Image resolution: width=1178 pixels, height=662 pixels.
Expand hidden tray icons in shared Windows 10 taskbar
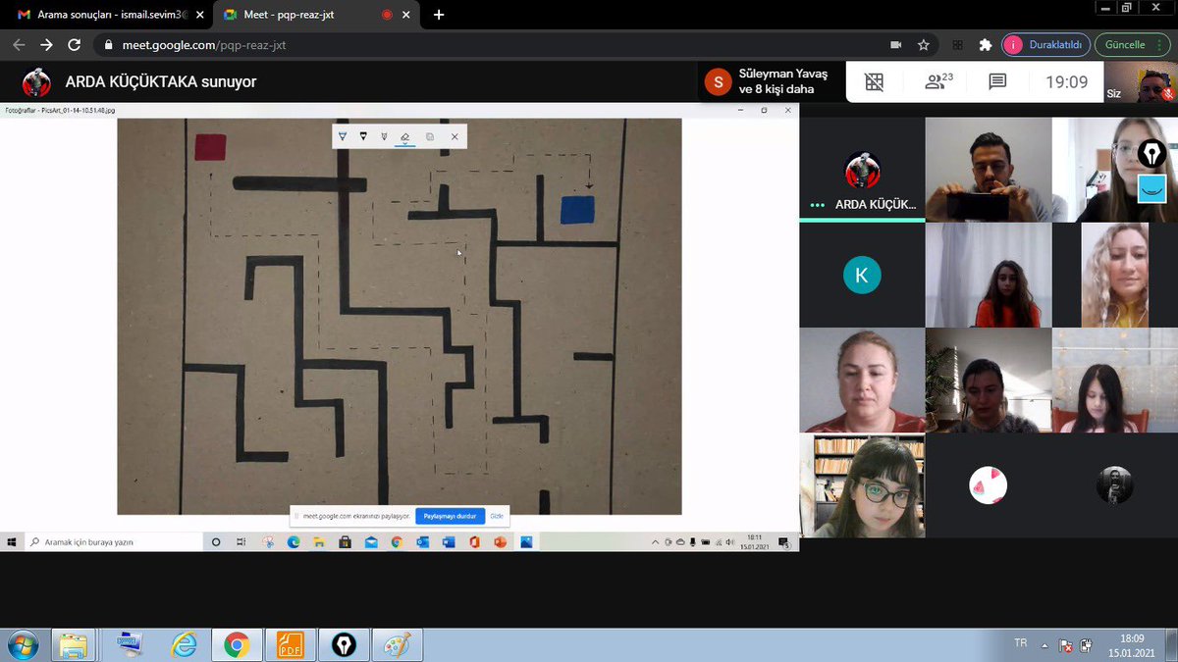[656, 542]
